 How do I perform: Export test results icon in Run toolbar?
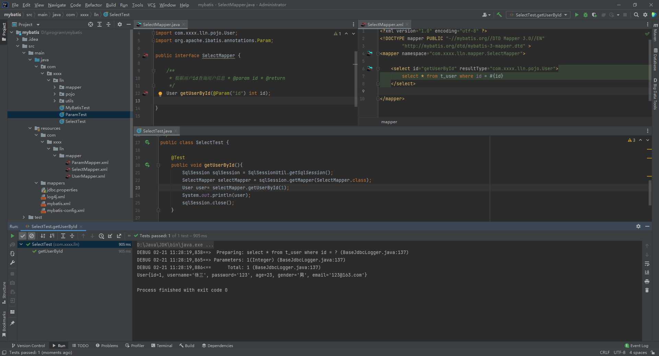(x=119, y=236)
